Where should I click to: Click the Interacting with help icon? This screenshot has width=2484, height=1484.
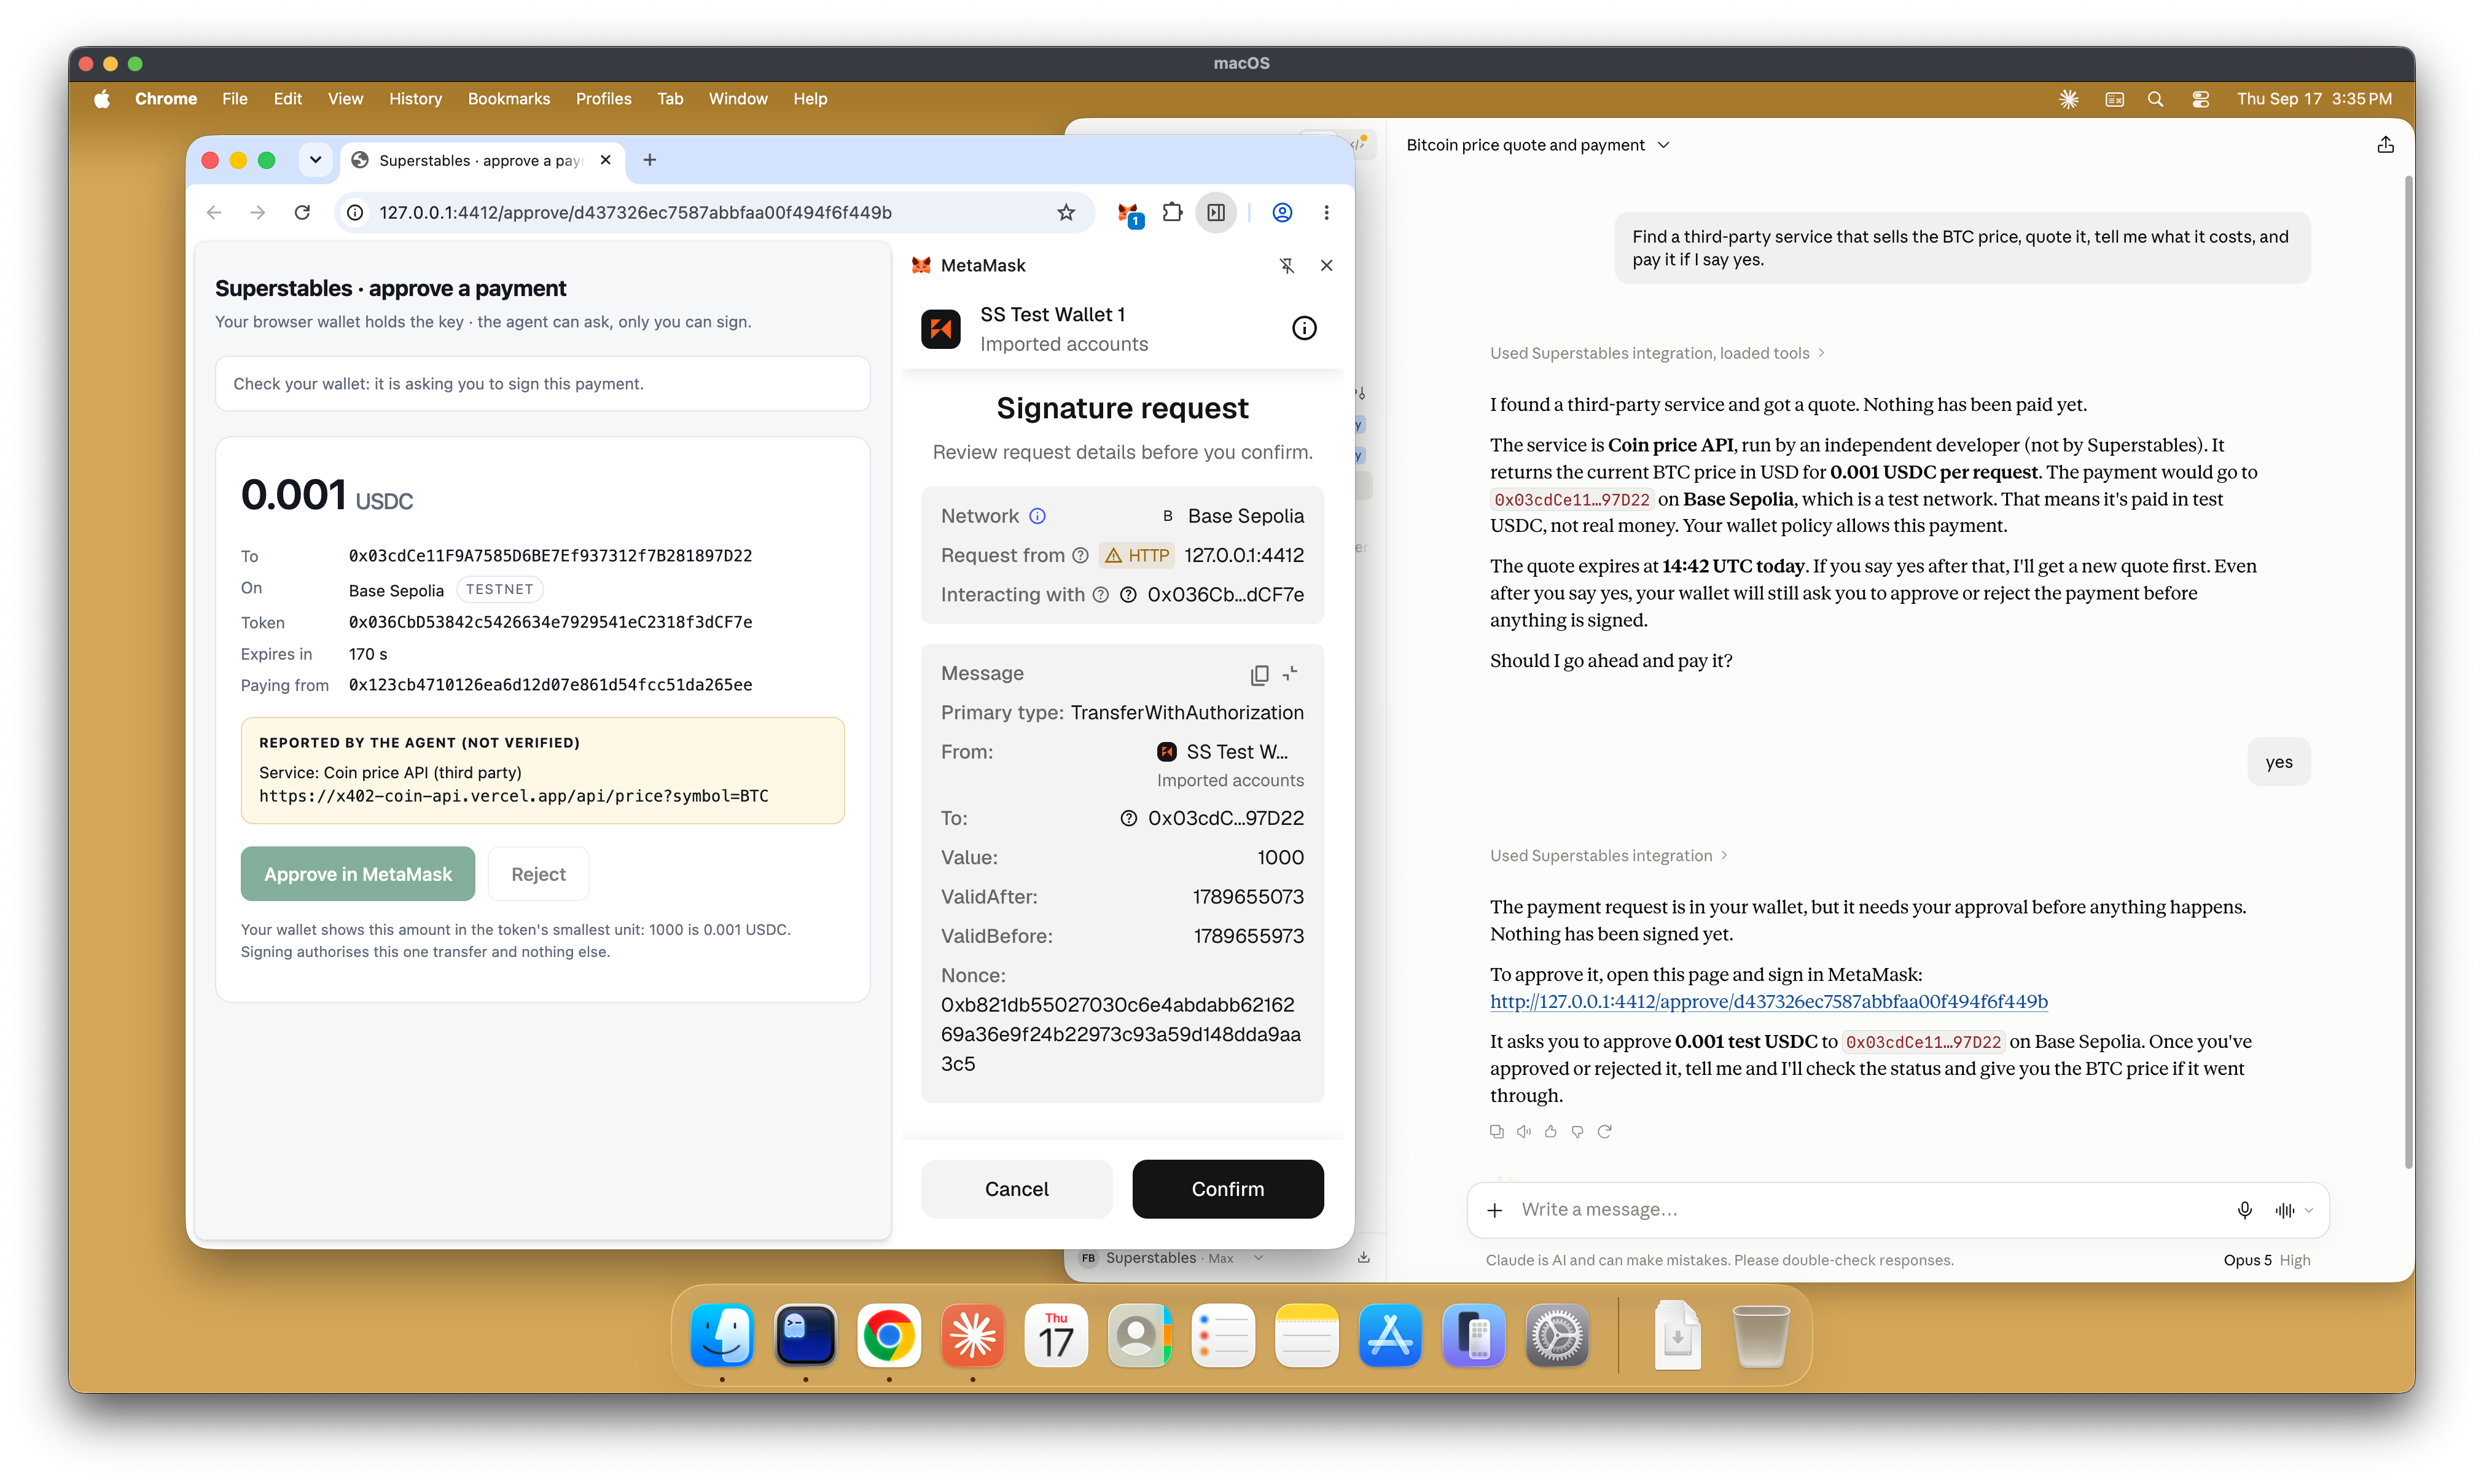click(1100, 595)
